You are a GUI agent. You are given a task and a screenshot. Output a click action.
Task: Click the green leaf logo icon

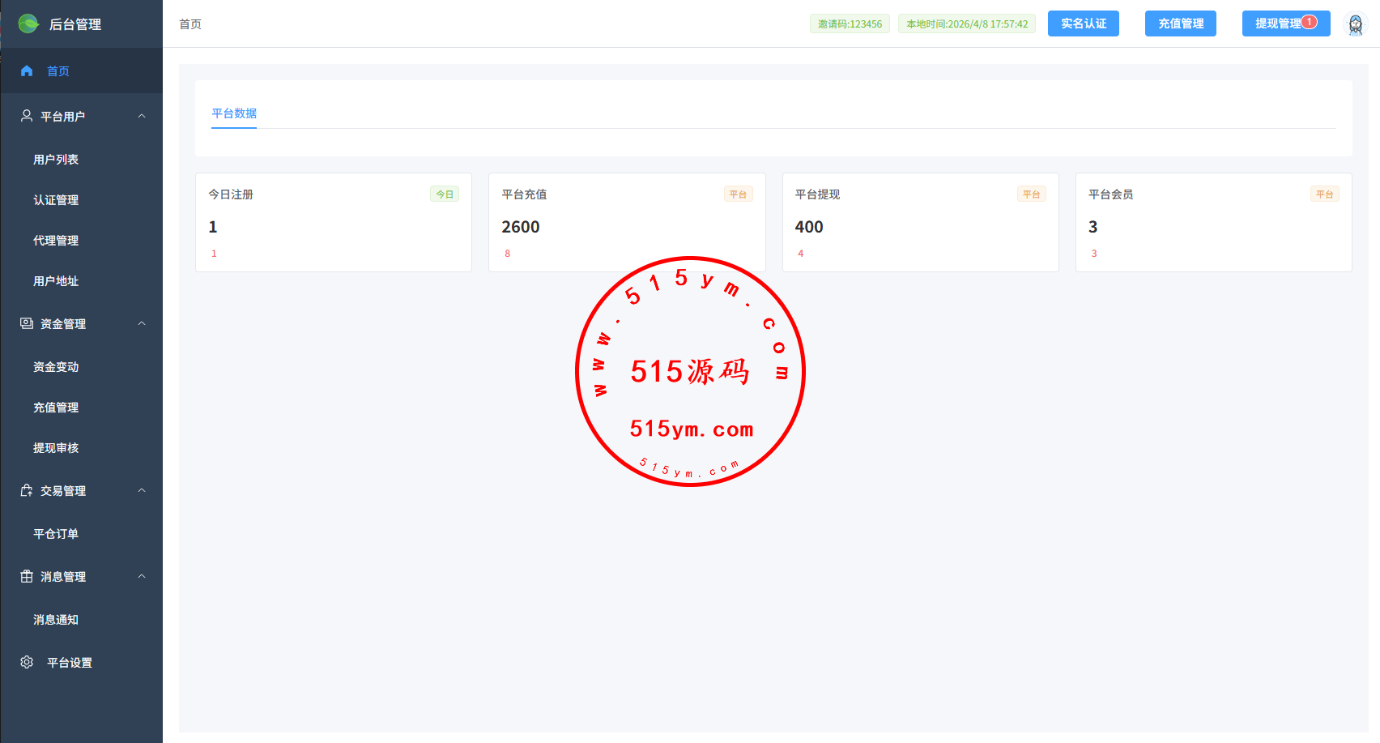pyautogui.click(x=28, y=23)
